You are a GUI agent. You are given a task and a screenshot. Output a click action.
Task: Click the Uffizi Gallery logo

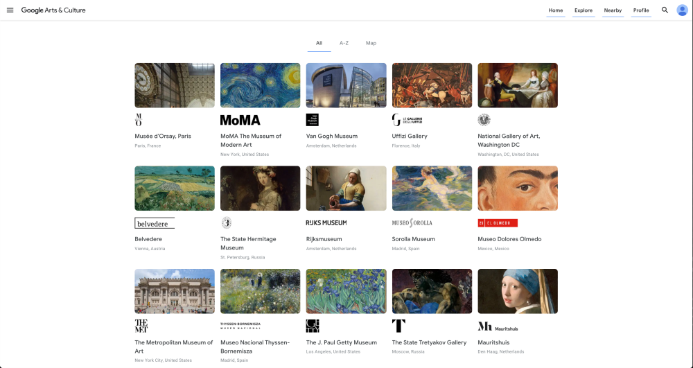click(407, 120)
